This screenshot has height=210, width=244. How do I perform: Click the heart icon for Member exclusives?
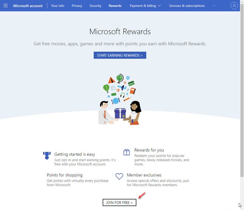coord(119,177)
